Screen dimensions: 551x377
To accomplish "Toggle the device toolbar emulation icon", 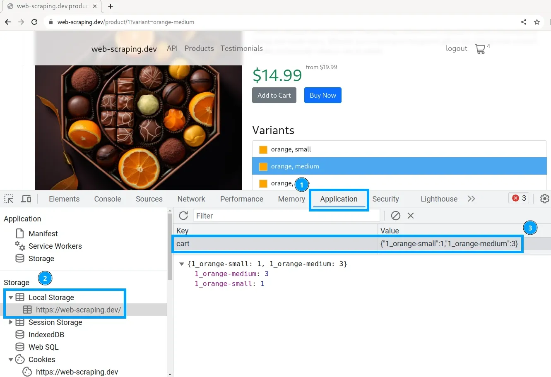I will pyautogui.click(x=26, y=199).
